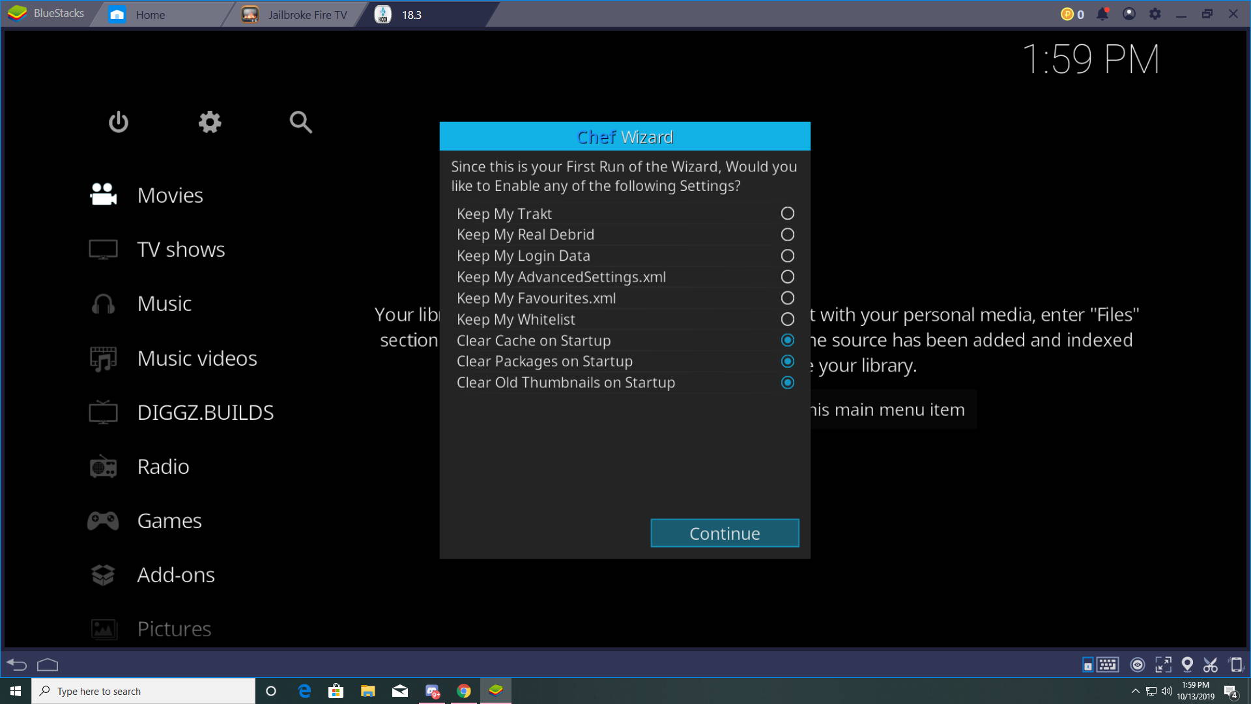
Task: Show hidden system tray icons
Action: pyautogui.click(x=1135, y=691)
